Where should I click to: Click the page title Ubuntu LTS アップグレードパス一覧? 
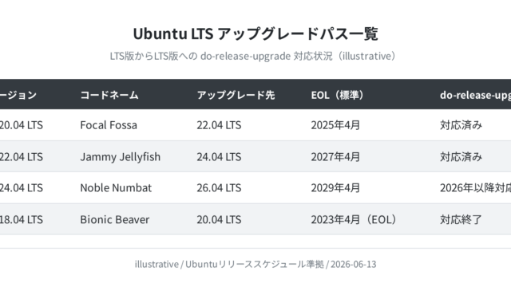255,33
